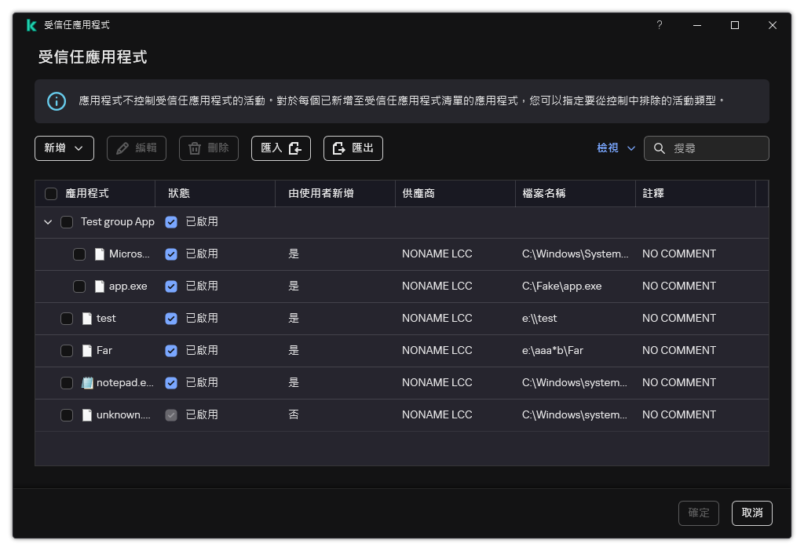Click the Kaspersky logo in the title bar
Image resolution: width=804 pixels, height=551 pixels.
click(31, 24)
